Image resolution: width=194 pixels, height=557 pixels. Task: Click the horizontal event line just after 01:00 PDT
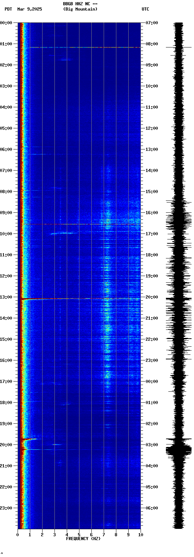(x=85, y=47)
